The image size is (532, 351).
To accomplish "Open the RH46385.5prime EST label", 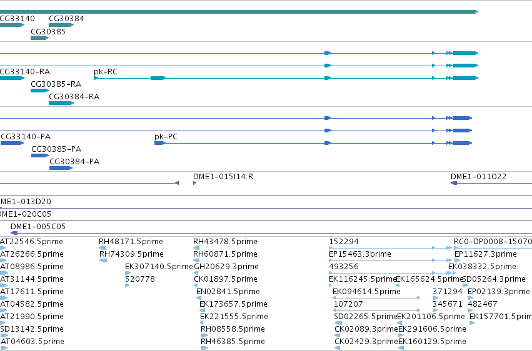I will (x=233, y=342).
